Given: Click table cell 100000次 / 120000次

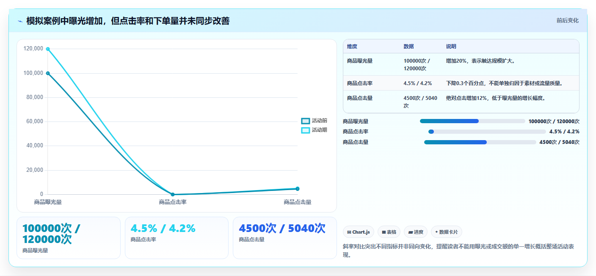Looking at the screenshot, I should pyautogui.click(x=417, y=65).
